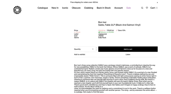Open the Indie Rock genre link
Screen dimensions: 171x94
point(102,37)
